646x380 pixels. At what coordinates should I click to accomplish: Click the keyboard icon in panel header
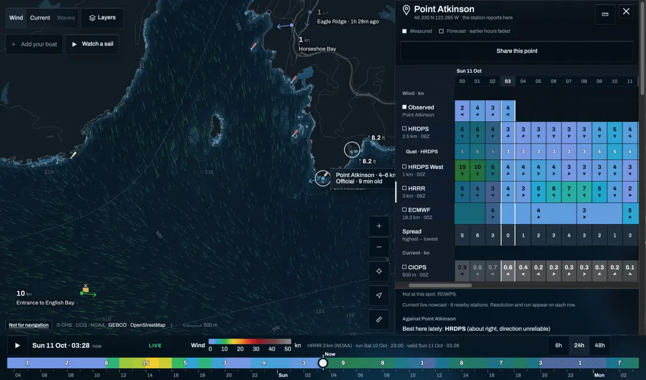click(605, 14)
